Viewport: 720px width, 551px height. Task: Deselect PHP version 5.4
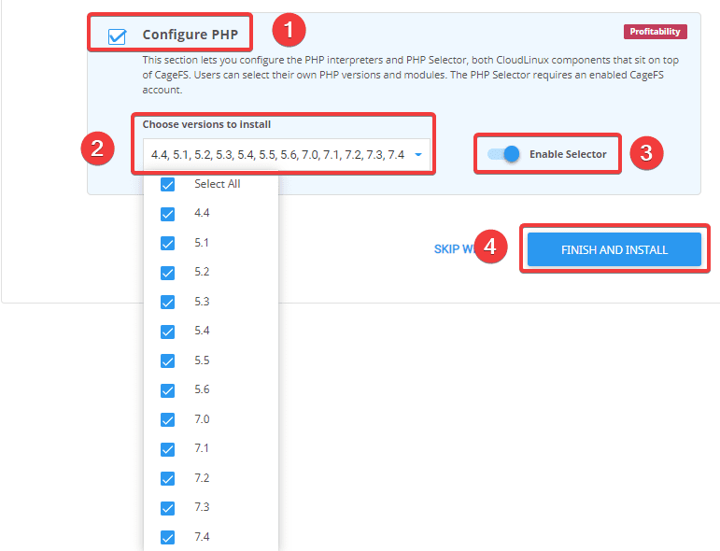pos(168,332)
